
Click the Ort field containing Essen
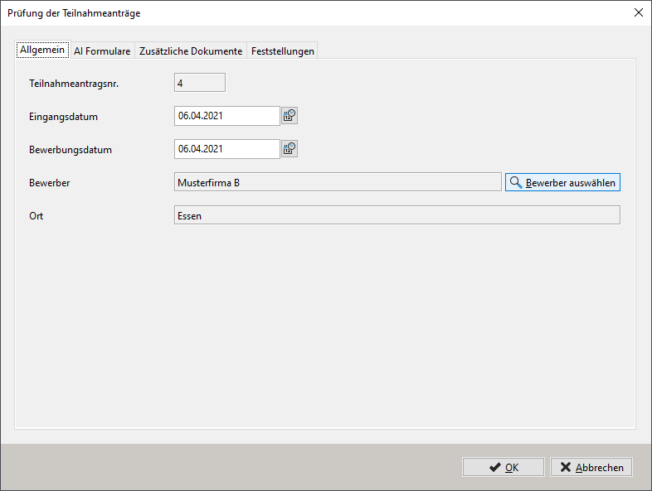[397, 215]
